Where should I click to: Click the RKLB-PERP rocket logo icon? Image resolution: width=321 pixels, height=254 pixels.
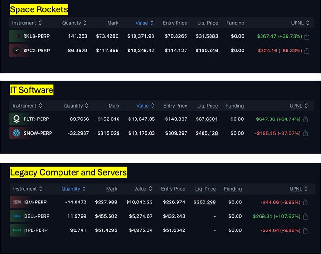click(16, 36)
